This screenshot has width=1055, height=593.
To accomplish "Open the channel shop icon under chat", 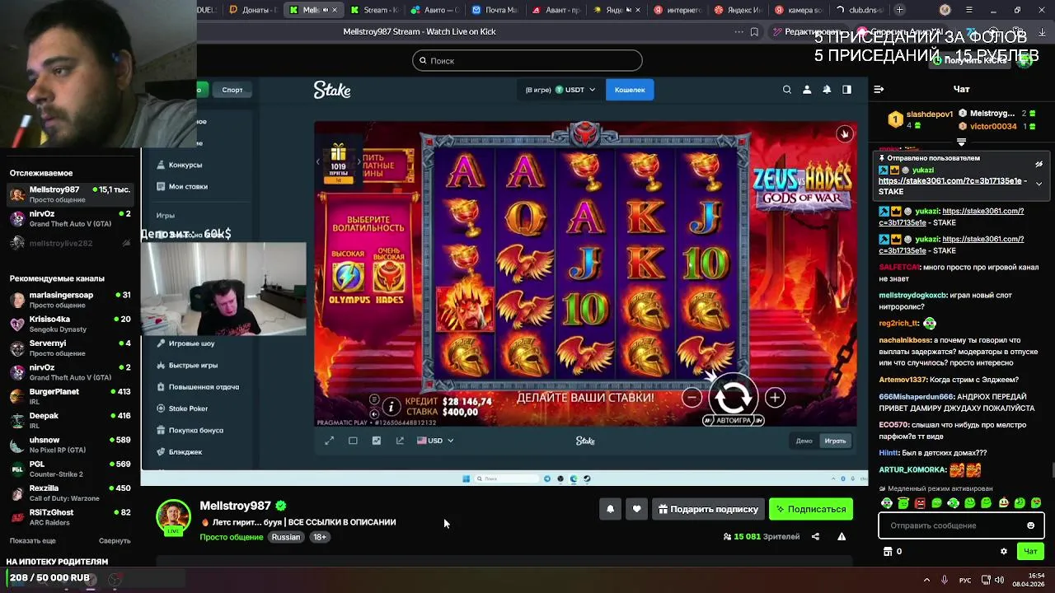I will pos(888,552).
